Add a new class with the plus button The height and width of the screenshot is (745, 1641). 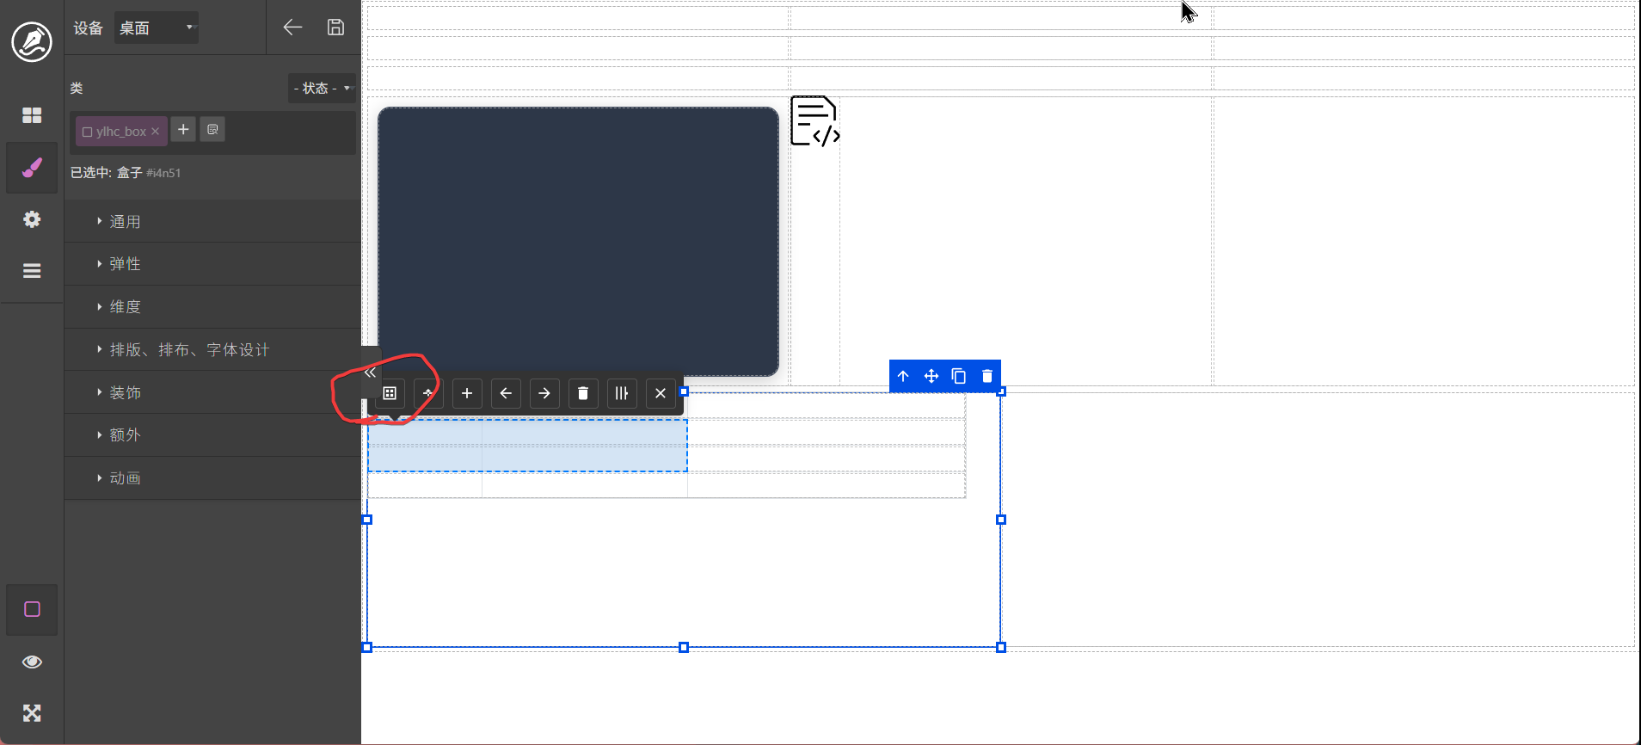click(183, 129)
